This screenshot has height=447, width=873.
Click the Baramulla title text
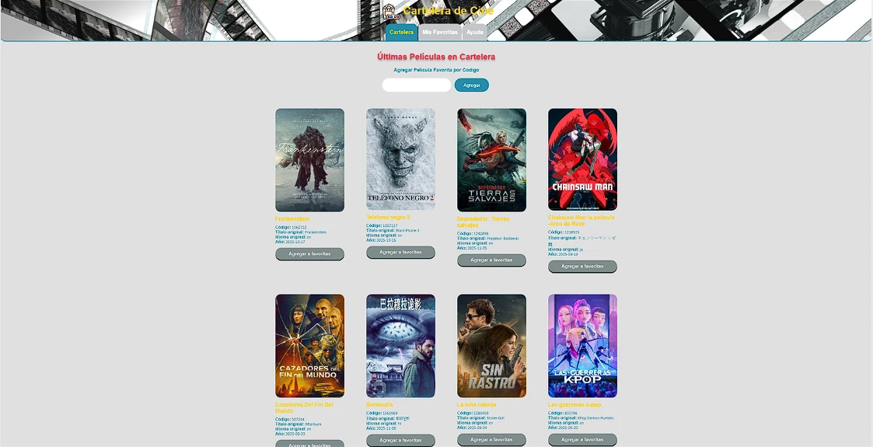coord(379,405)
